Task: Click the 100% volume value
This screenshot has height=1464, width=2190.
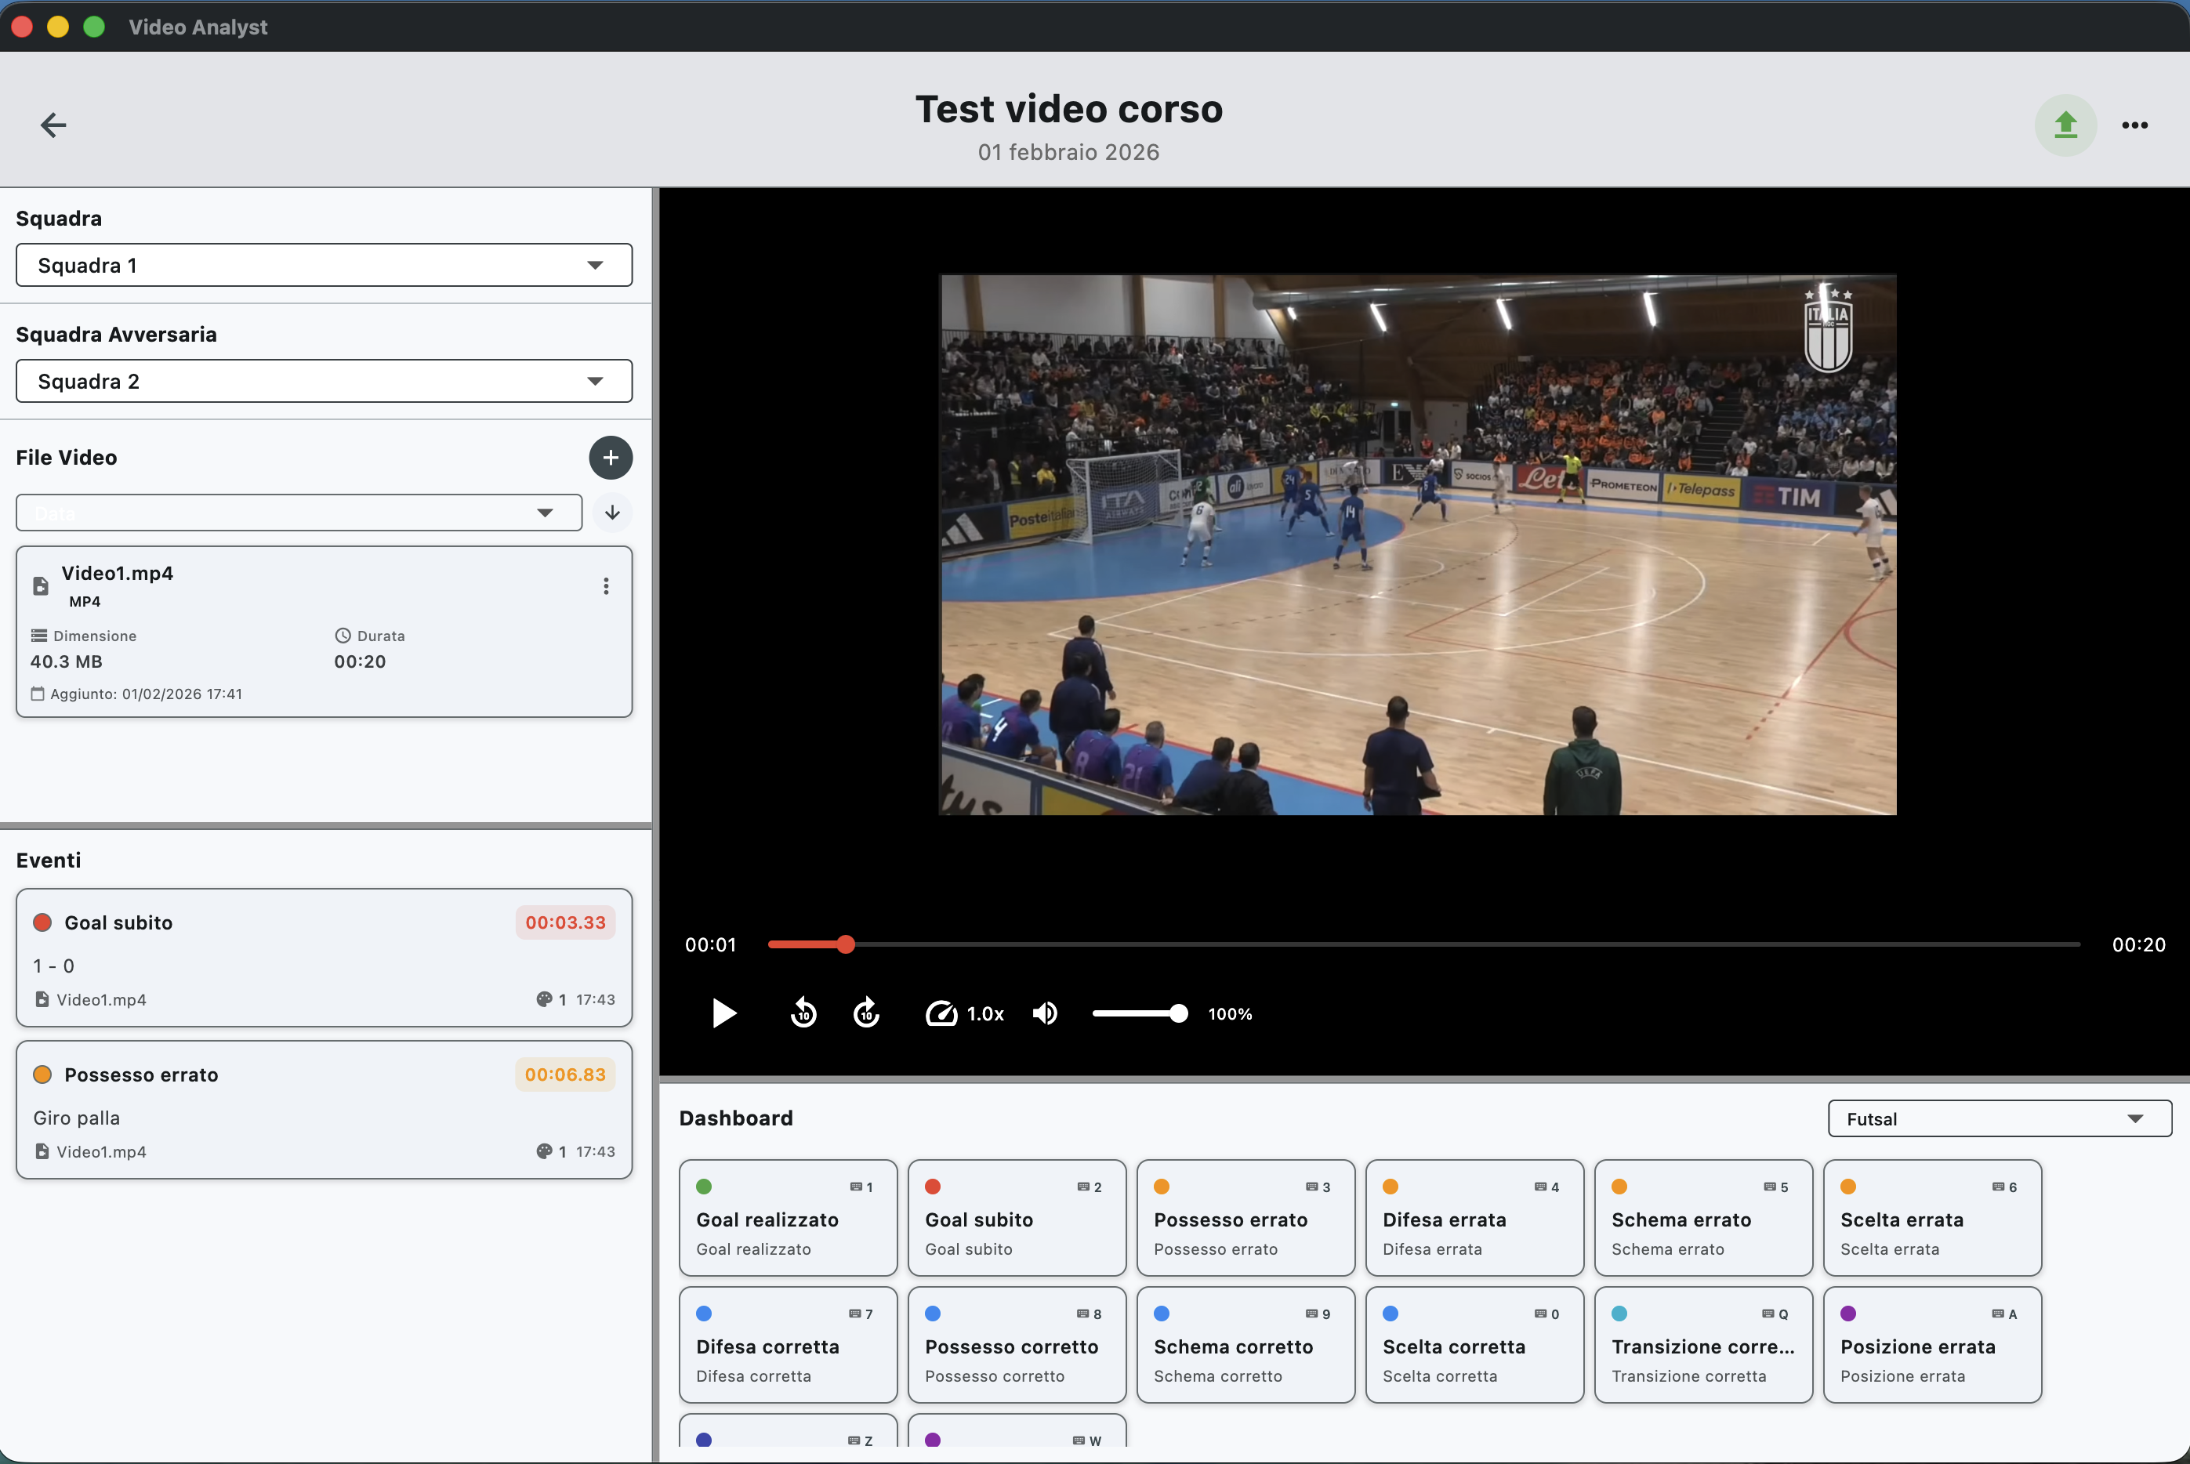Action: (1229, 1014)
